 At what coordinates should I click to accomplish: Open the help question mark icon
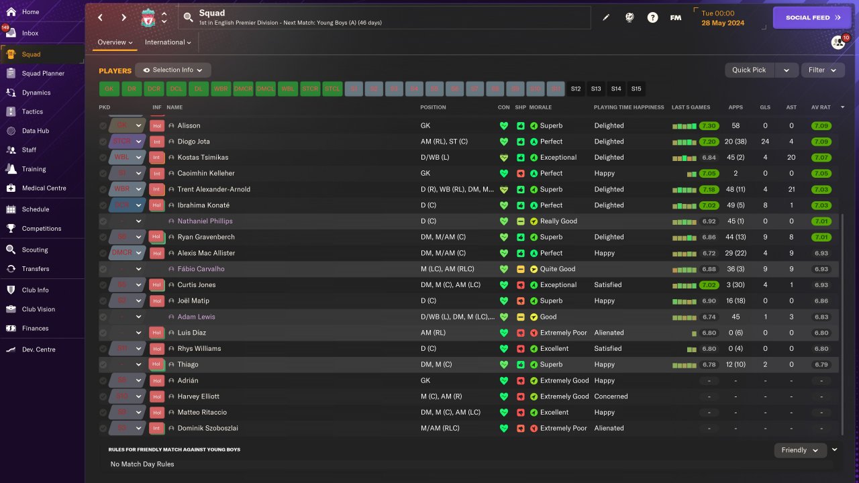(x=652, y=17)
